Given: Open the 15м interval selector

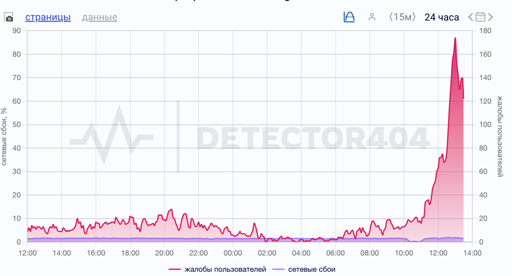Looking at the screenshot, I should (x=402, y=17).
